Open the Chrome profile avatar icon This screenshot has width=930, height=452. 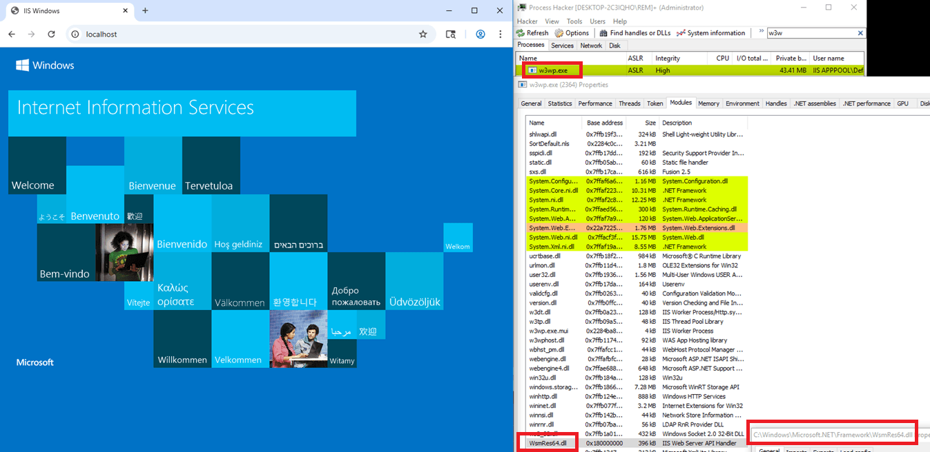(x=480, y=34)
